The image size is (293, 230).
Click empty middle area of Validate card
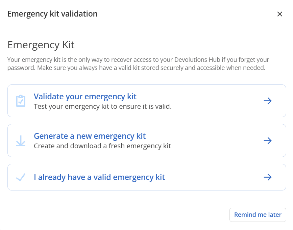(210, 101)
